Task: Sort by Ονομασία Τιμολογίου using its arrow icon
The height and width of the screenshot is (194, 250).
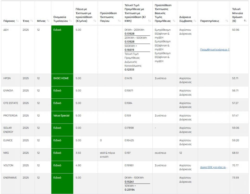Action: coord(70,21)
